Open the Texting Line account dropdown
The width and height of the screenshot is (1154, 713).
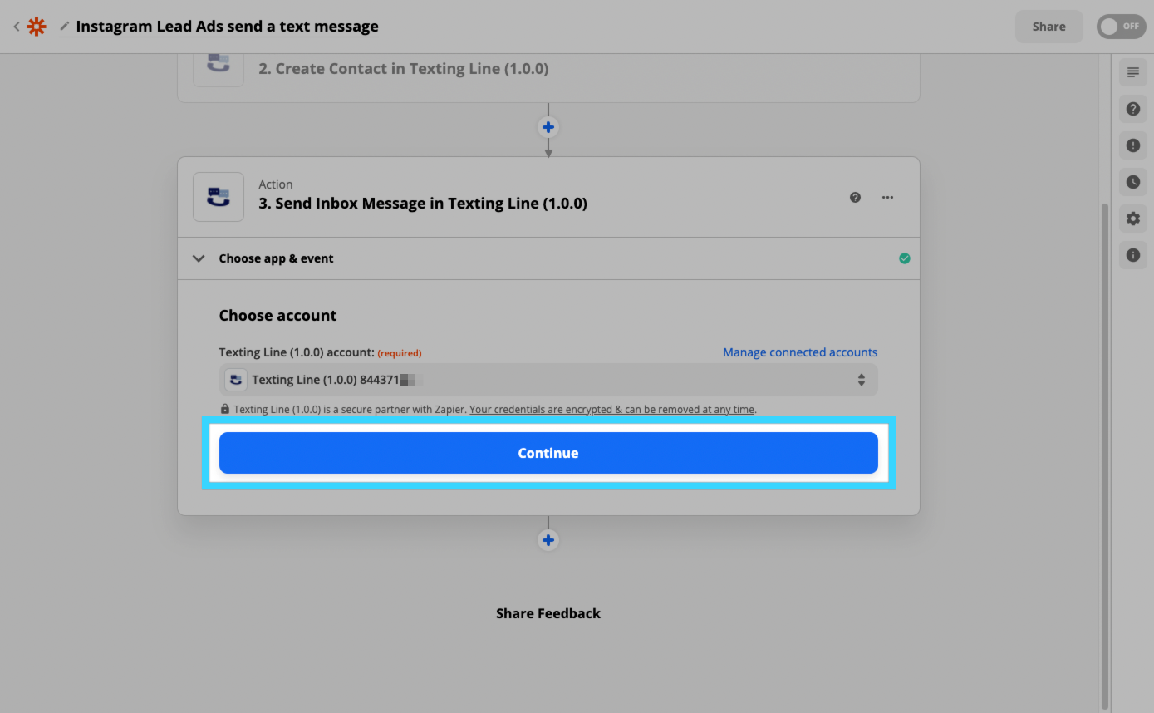coord(548,380)
